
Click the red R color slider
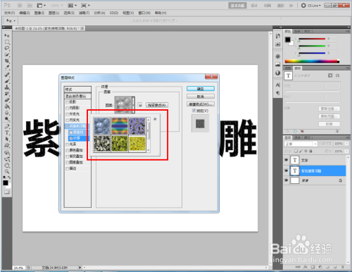coord(312,39)
